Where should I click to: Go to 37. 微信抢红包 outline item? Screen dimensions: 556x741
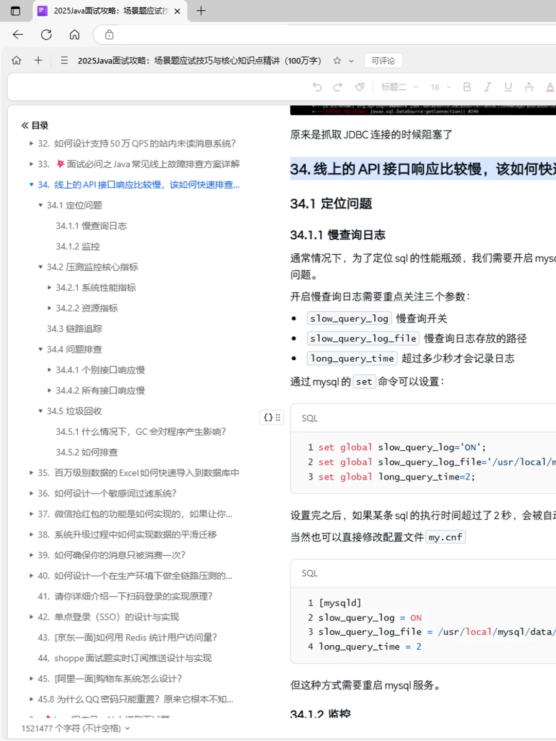(135, 514)
